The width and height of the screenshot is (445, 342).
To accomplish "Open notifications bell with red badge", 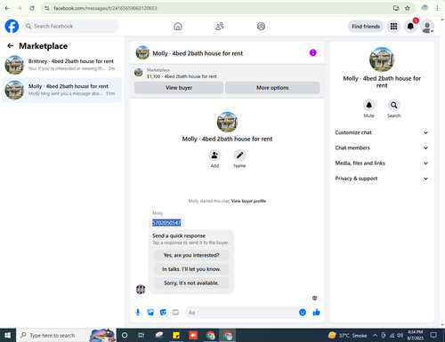I will point(410,27).
